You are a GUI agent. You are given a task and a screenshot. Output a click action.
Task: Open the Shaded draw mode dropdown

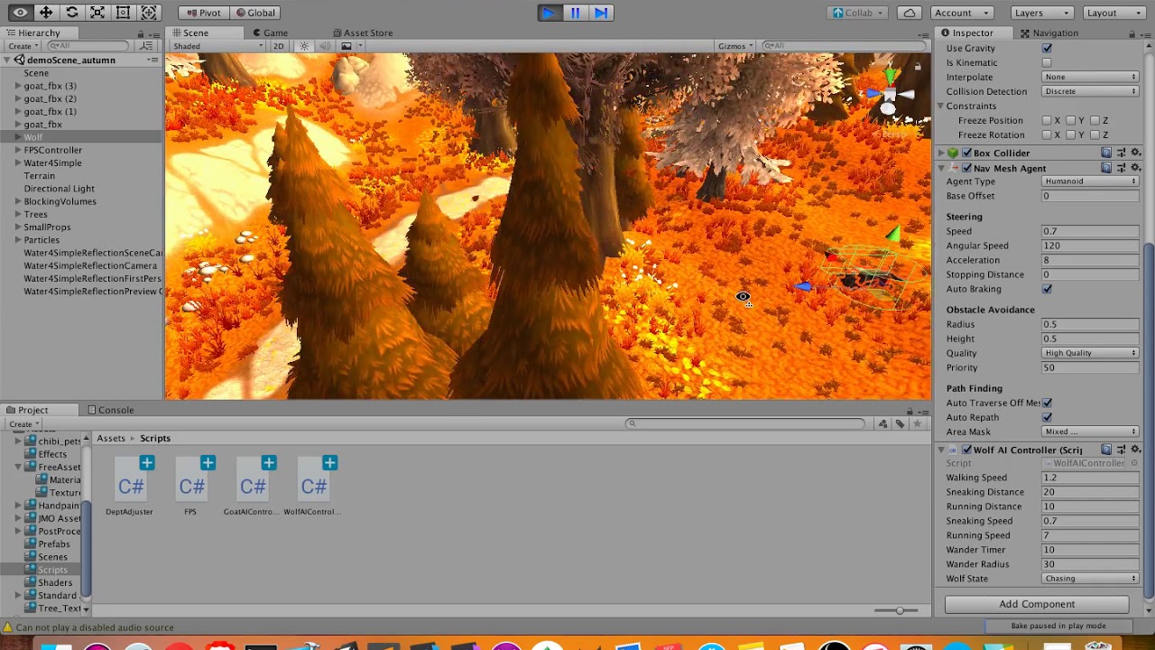217,46
